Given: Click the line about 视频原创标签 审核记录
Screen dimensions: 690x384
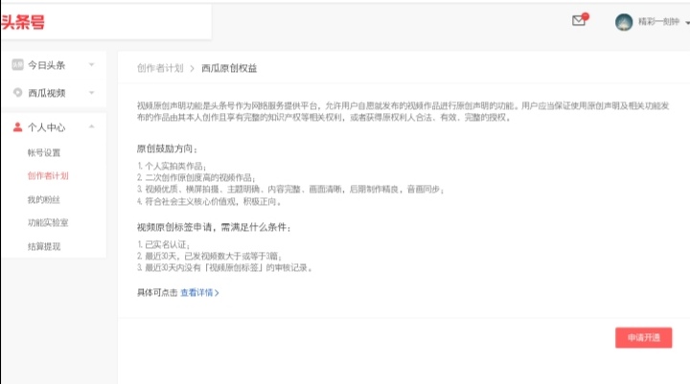Looking at the screenshot, I should 224,267.
